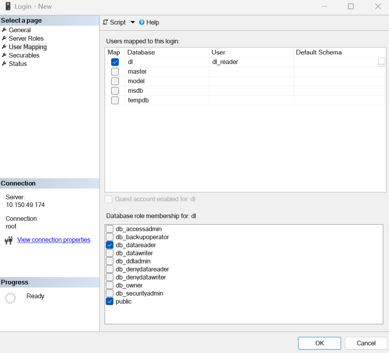This screenshot has width=389, height=353.
Task: Uncheck the db_datareader role
Action: point(110,245)
